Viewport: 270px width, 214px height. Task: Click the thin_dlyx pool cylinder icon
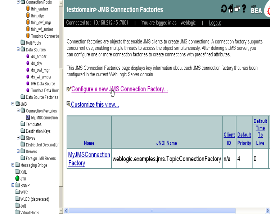pos(28,15)
